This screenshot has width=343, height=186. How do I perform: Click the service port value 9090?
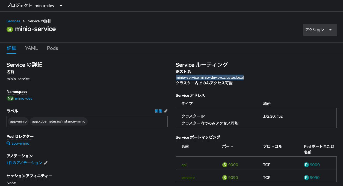[233, 178]
